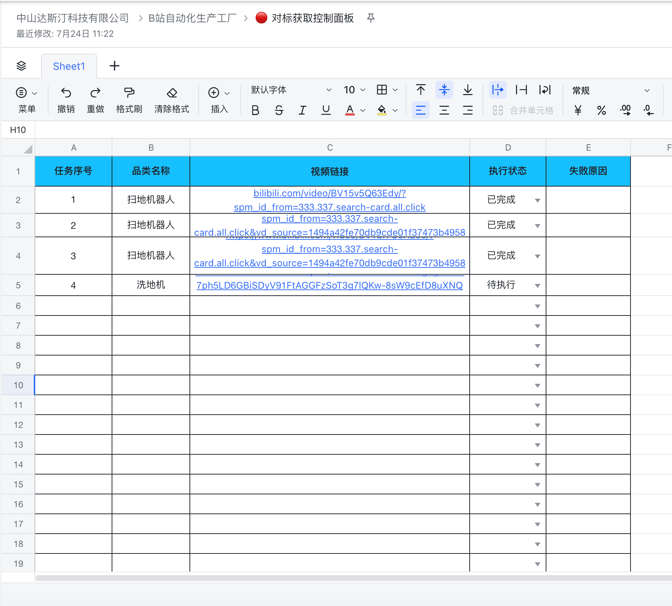
Task: Click the 重做 redo icon
Action: click(x=95, y=93)
